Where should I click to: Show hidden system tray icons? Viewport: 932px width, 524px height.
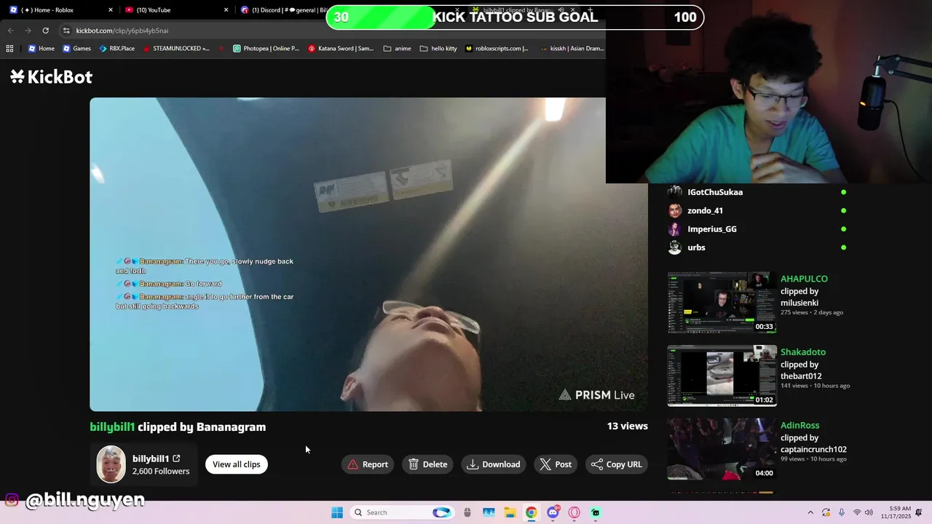pos(810,512)
